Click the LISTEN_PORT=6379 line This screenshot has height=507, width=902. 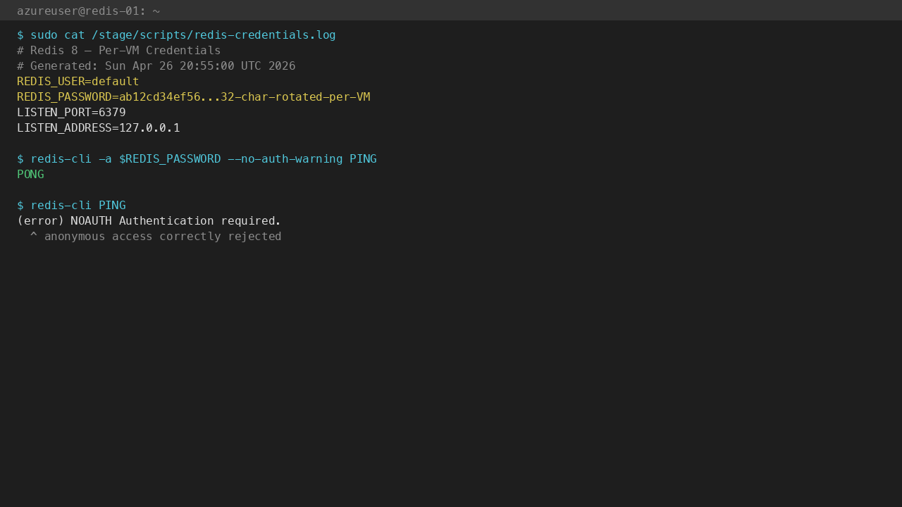[x=71, y=113]
